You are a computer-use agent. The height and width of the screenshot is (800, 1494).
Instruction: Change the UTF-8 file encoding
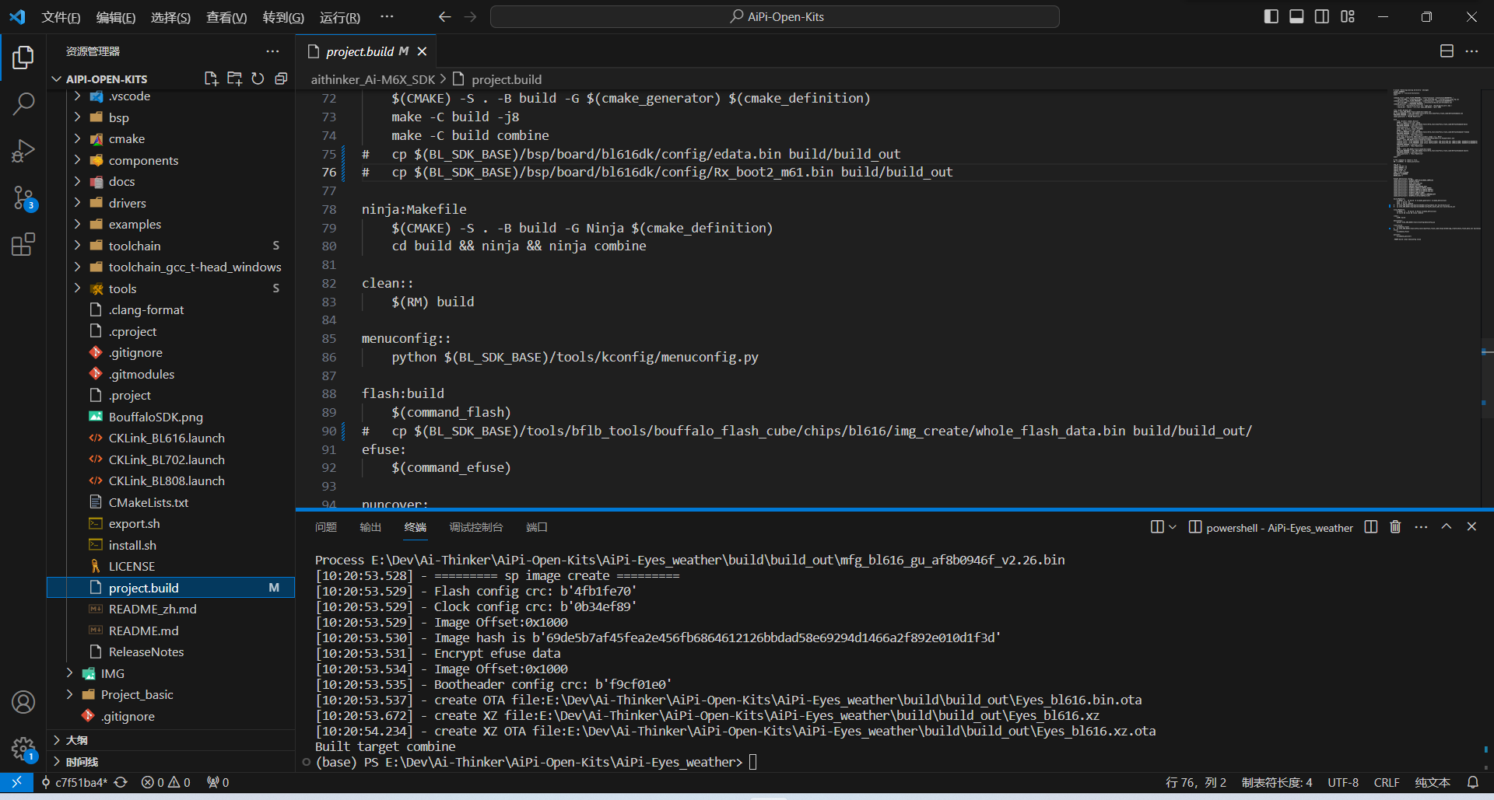pos(1343,782)
